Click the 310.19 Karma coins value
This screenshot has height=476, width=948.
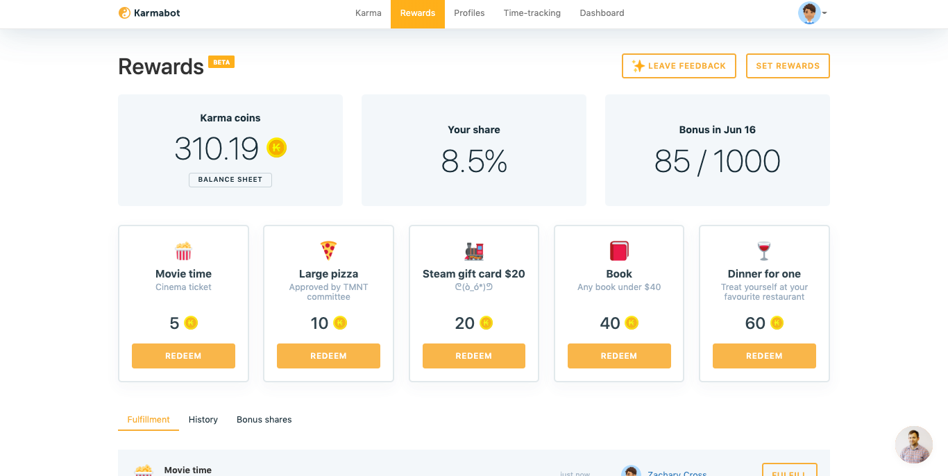pyautogui.click(x=217, y=148)
